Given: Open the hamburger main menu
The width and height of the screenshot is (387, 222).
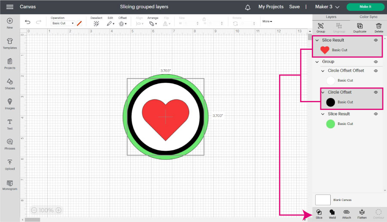Looking at the screenshot, I should [x=9, y=7].
